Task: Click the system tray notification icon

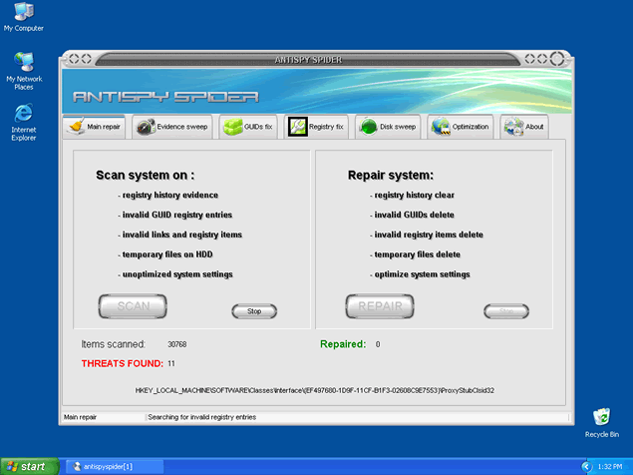Action: click(x=585, y=466)
